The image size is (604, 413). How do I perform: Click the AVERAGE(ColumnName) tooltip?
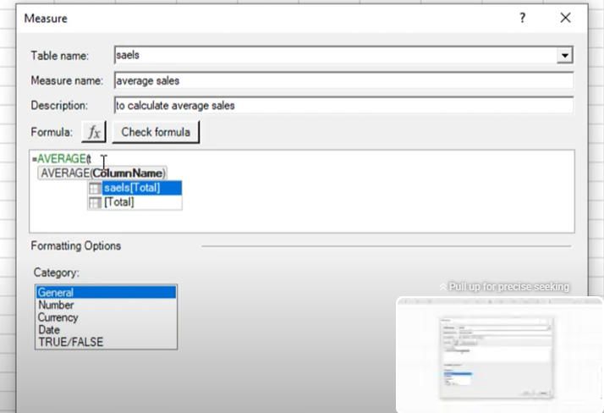pos(102,173)
